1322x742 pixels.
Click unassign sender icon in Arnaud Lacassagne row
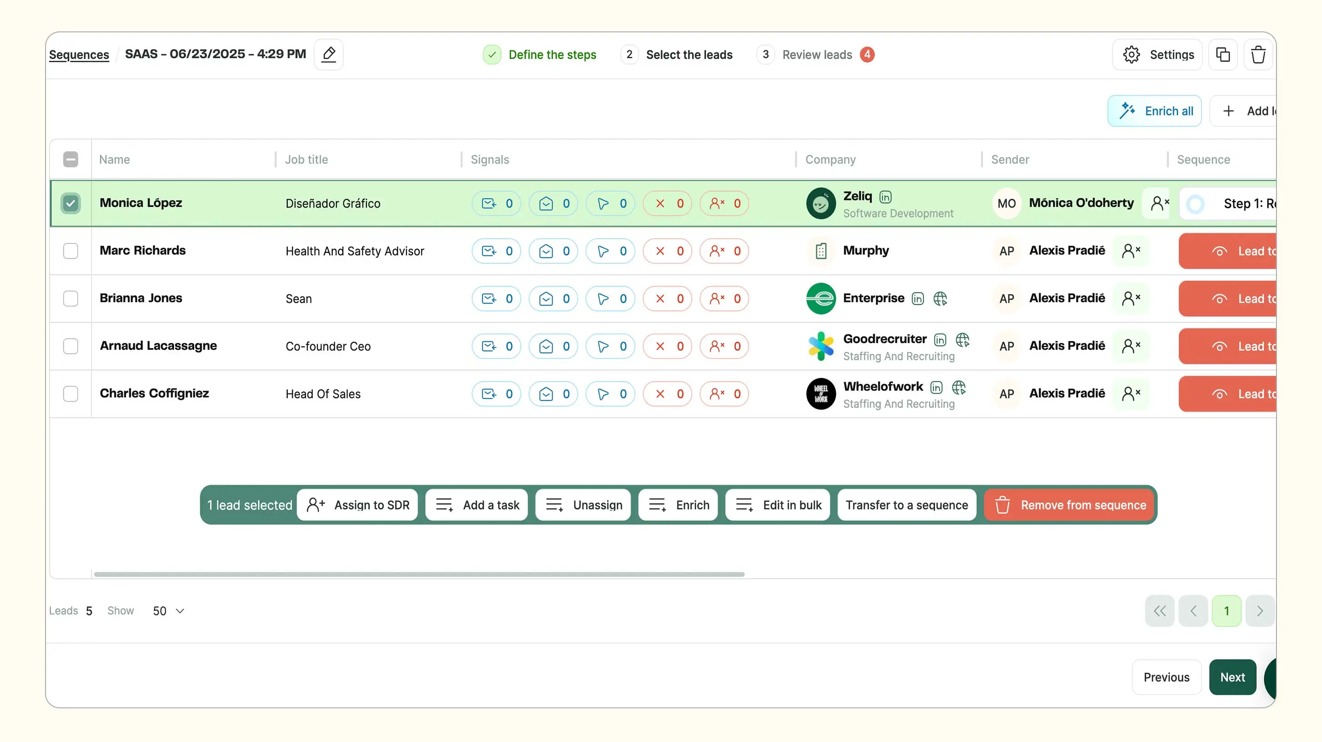[x=1131, y=346]
